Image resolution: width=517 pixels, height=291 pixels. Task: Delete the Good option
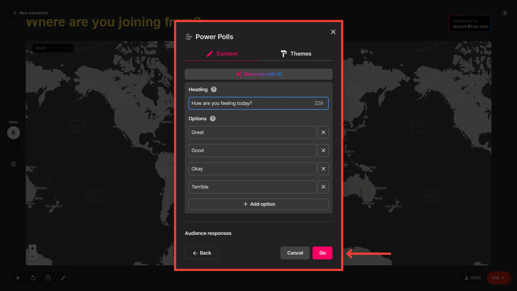pyautogui.click(x=323, y=150)
